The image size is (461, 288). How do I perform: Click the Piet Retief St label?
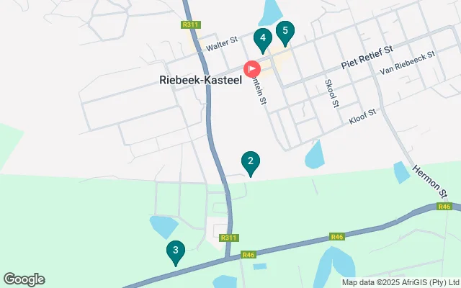point(367,57)
